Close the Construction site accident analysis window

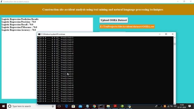point(191,2)
